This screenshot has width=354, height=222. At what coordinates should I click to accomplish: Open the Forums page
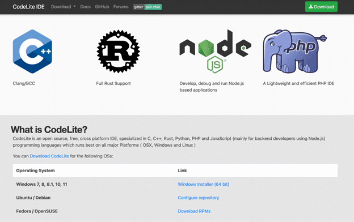click(x=121, y=7)
